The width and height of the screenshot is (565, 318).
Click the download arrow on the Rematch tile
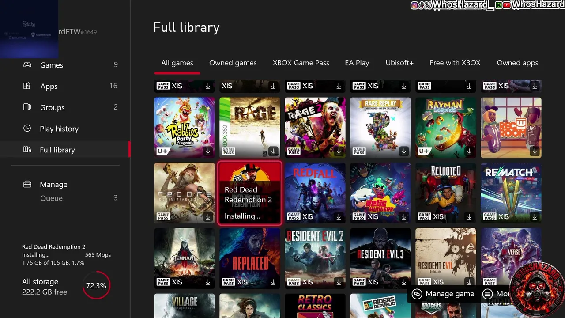point(535,217)
